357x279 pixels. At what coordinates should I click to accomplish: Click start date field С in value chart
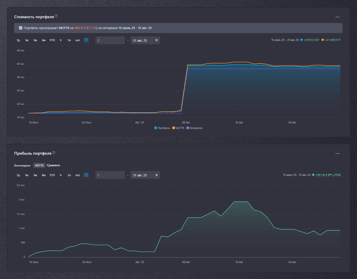coord(110,40)
